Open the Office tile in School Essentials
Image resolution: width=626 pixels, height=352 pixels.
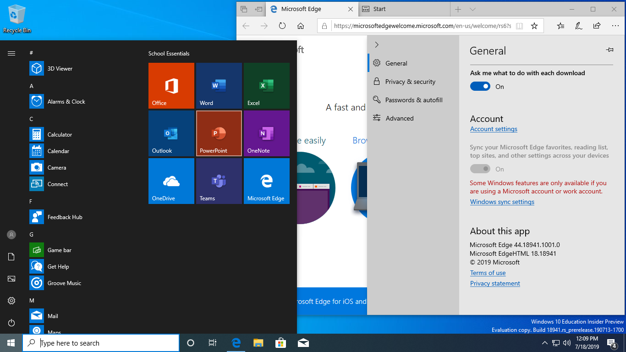(x=171, y=86)
